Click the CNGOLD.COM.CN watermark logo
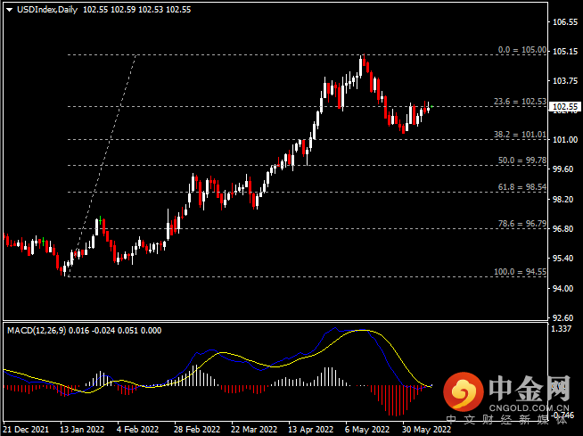Image resolution: width=583 pixels, height=436 pixels. [x=506, y=393]
